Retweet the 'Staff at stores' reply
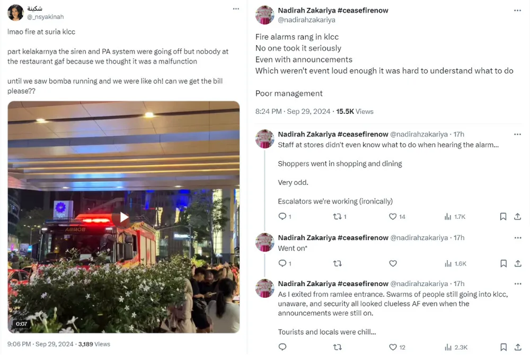The width and height of the screenshot is (530, 355). (x=337, y=216)
